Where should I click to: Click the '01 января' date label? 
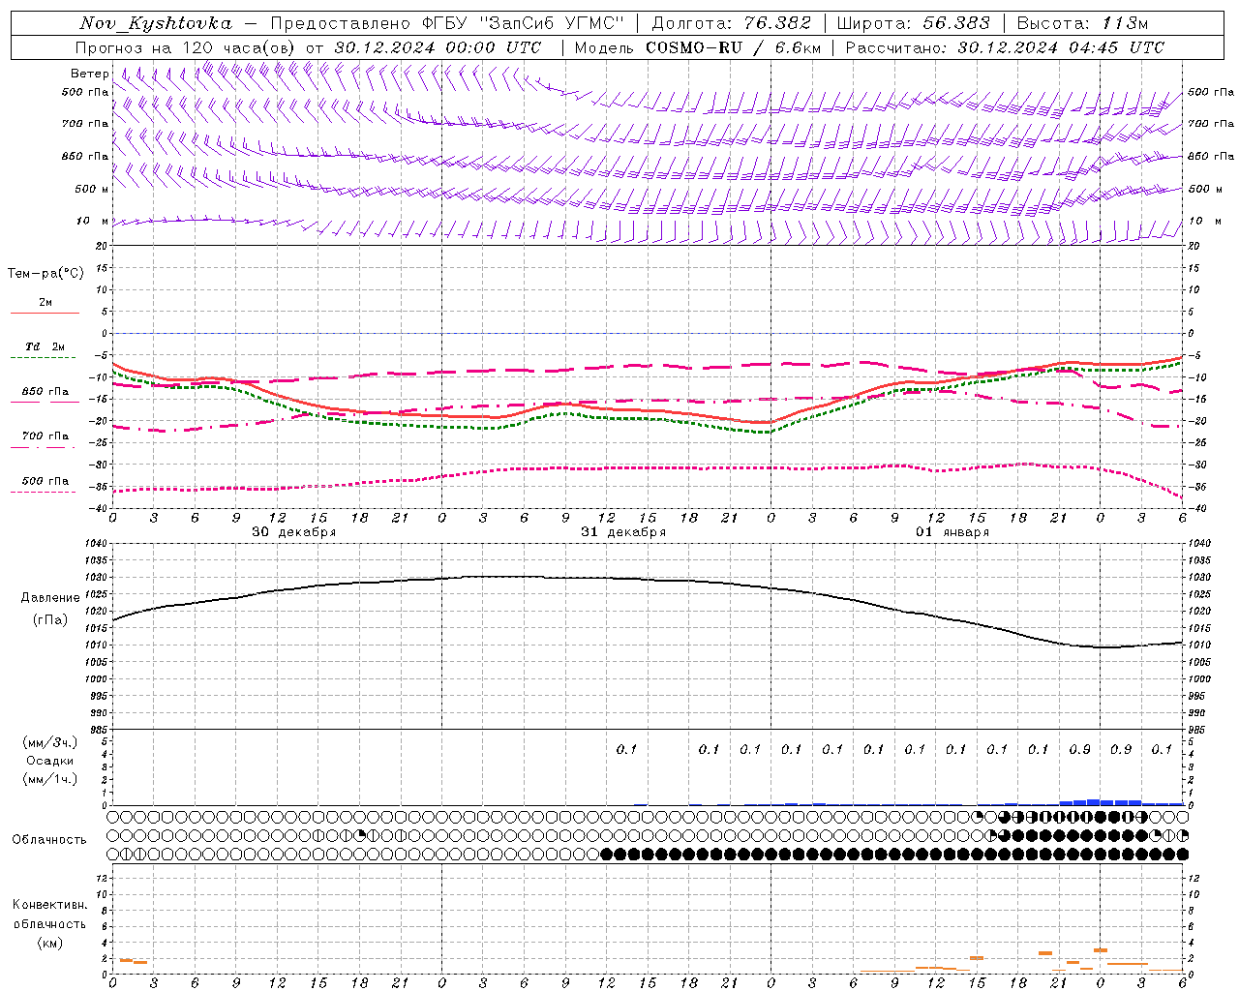(x=952, y=532)
